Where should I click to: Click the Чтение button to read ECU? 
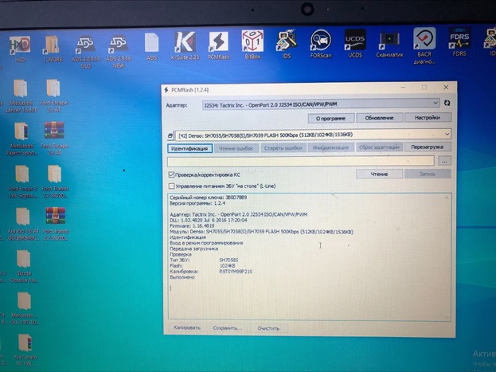[x=379, y=173]
